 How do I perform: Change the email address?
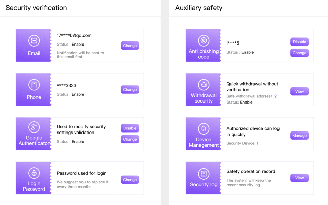tap(130, 46)
